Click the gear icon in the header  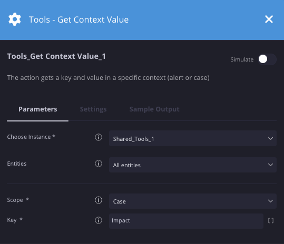tap(15, 19)
